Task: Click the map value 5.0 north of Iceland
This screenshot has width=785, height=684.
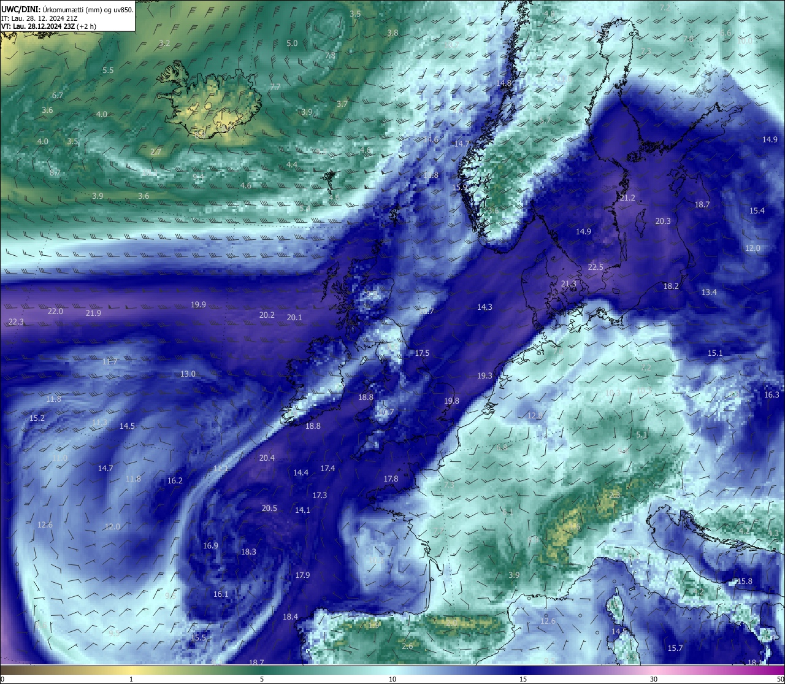Action: (x=292, y=44)
